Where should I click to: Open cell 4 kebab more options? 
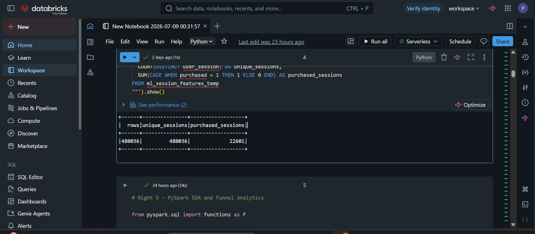pos(484,57)
